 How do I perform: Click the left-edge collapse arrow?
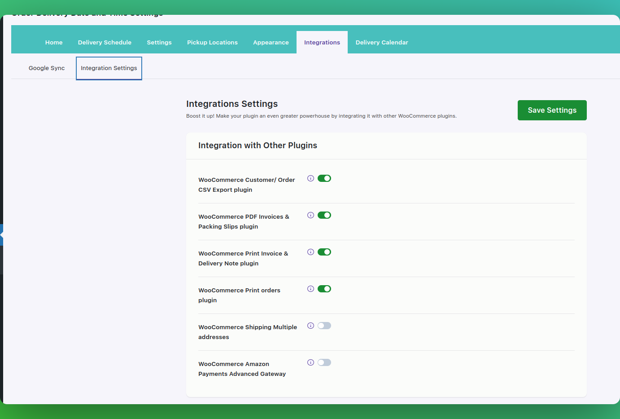(2, 235)
